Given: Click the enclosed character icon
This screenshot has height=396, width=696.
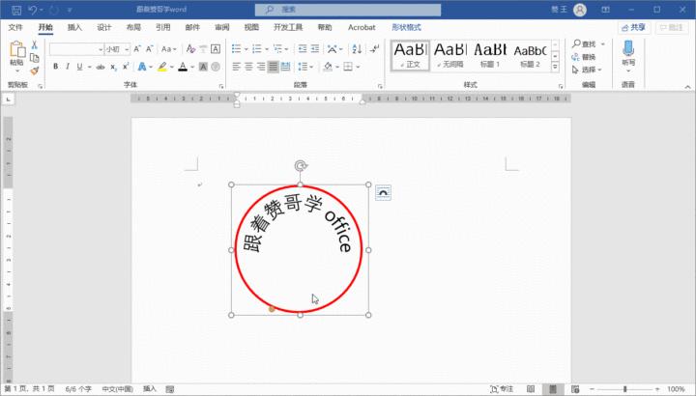Looking at the screenshot, I should coord(216,67).
